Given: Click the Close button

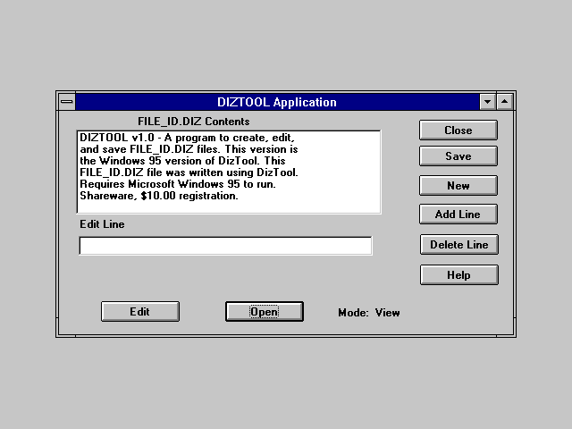Looking at the screenshot, I should (458, 130).
